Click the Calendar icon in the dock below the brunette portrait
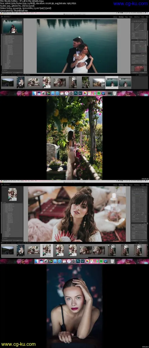Screen dimensions: 149x348 click(64, 261)
